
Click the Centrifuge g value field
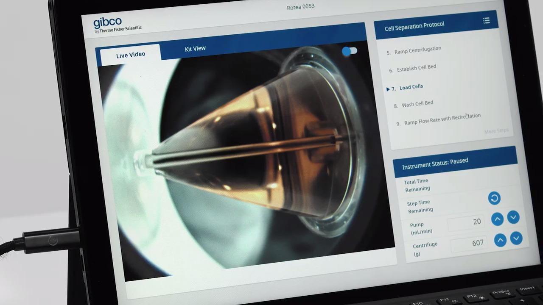pos(468,244)
